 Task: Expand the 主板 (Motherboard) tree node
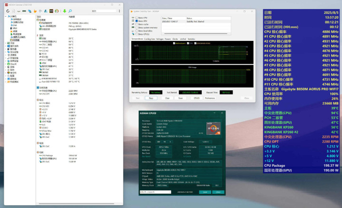6,43
